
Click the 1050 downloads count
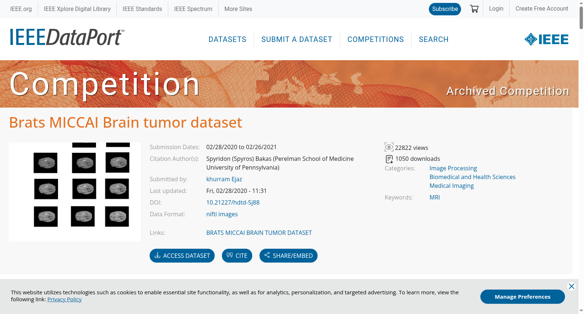418,159
